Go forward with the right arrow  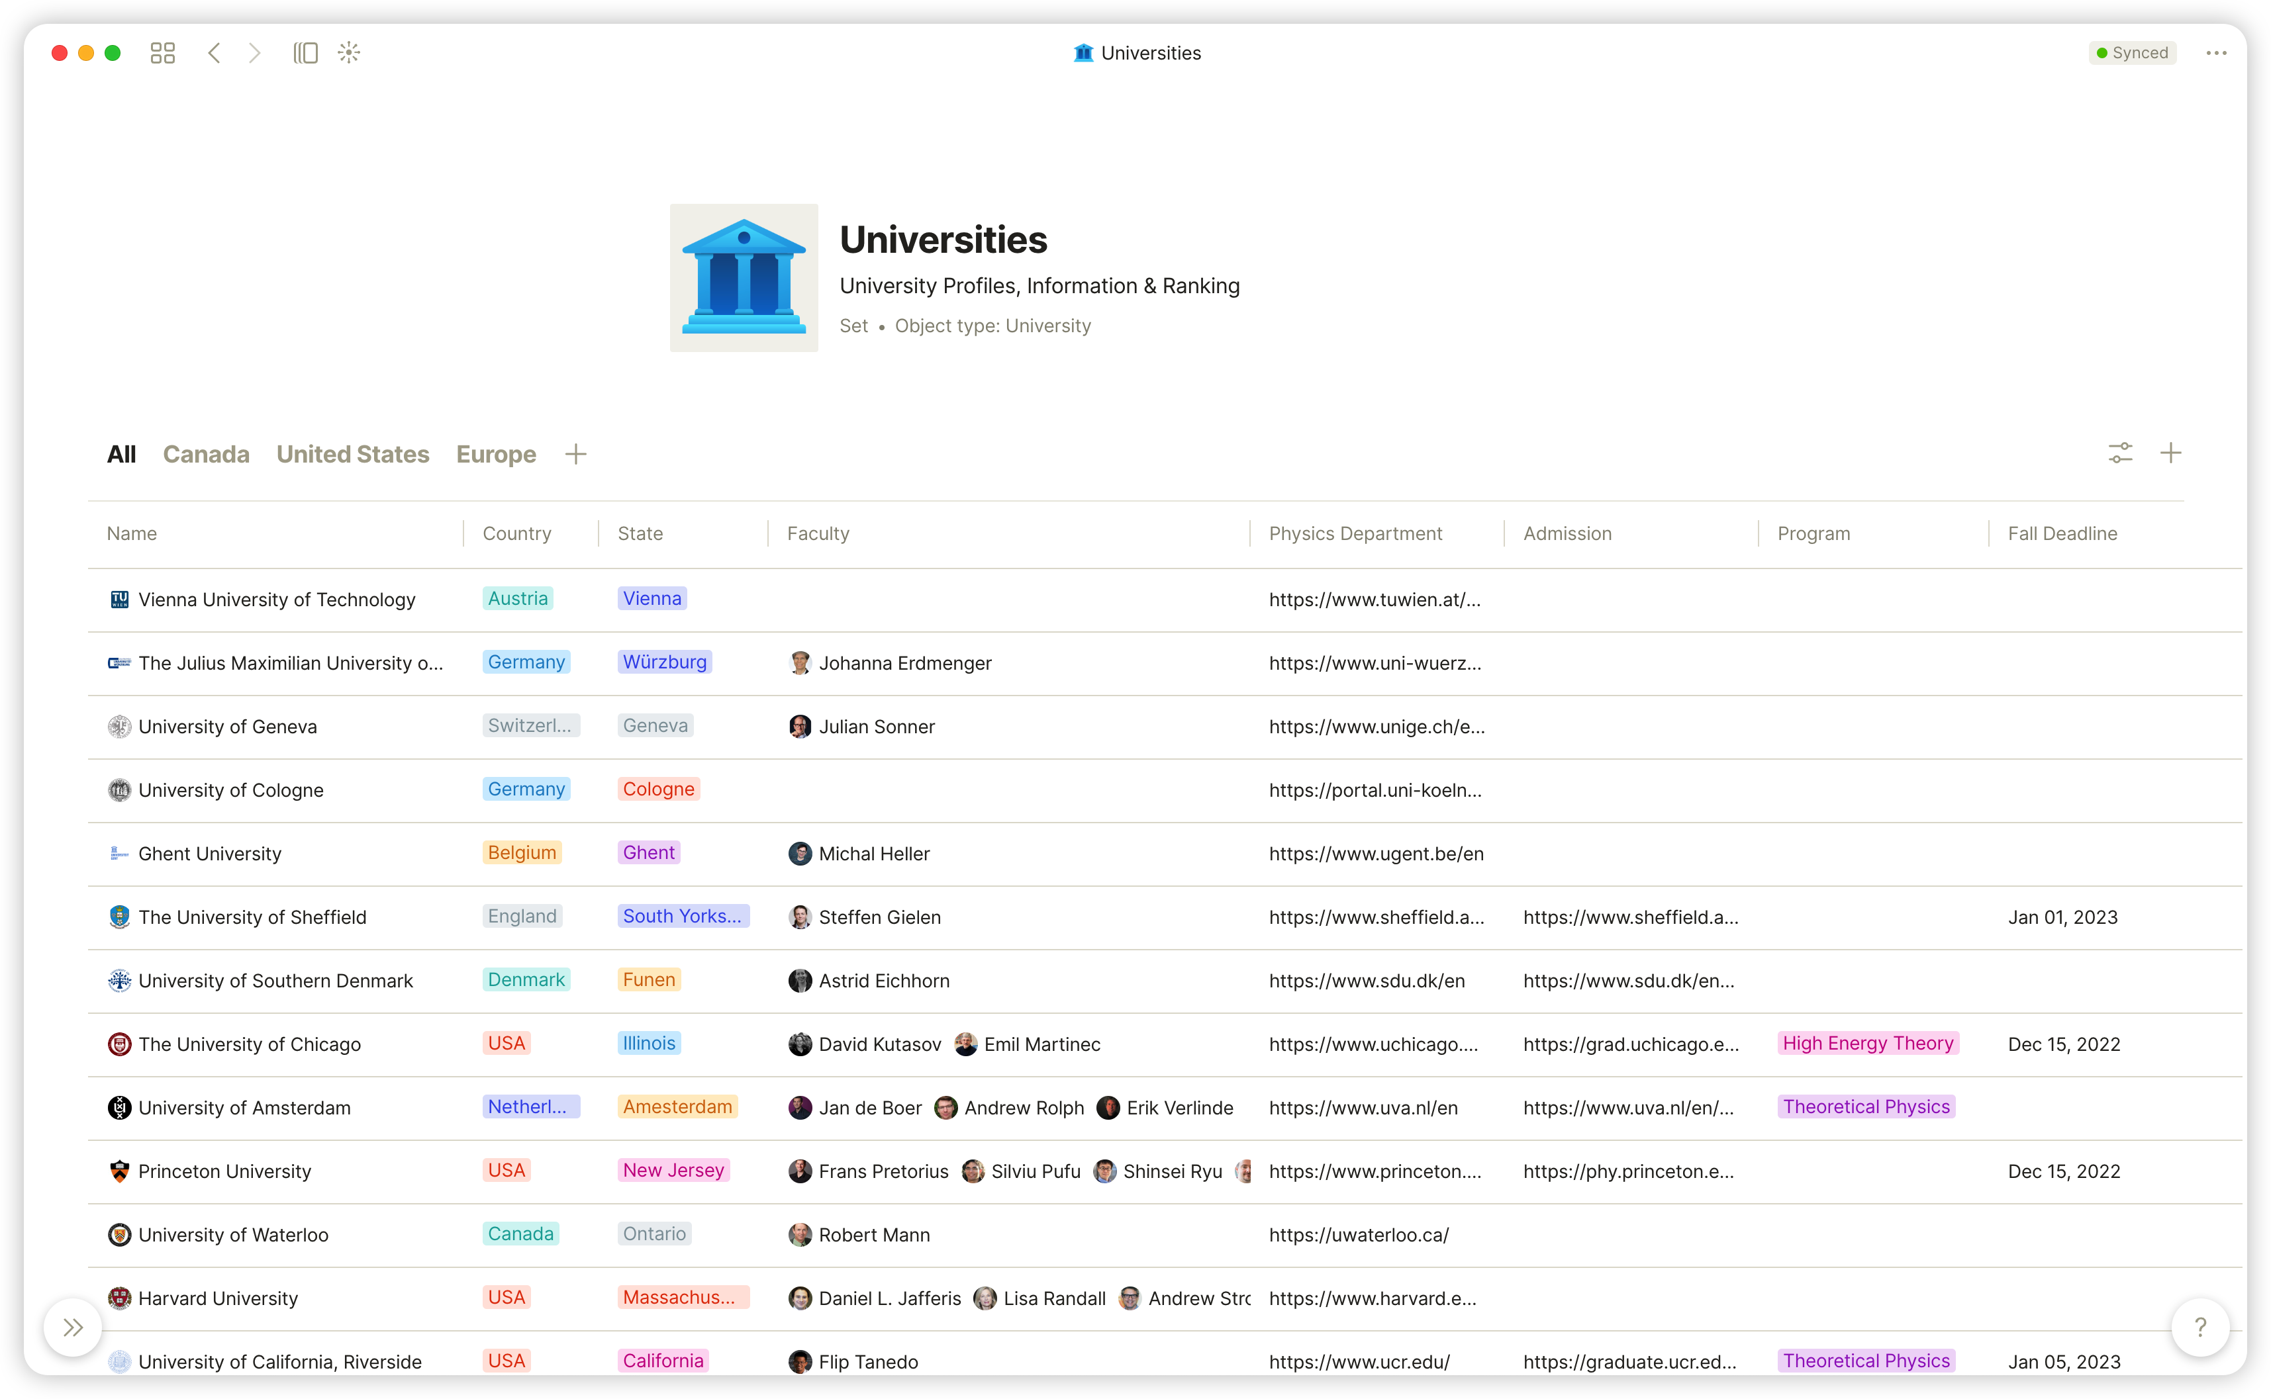click(254, 53)
